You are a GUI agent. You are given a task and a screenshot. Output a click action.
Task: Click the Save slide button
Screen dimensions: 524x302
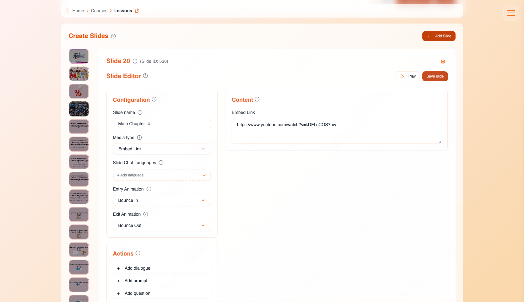[x=435, y=76]
